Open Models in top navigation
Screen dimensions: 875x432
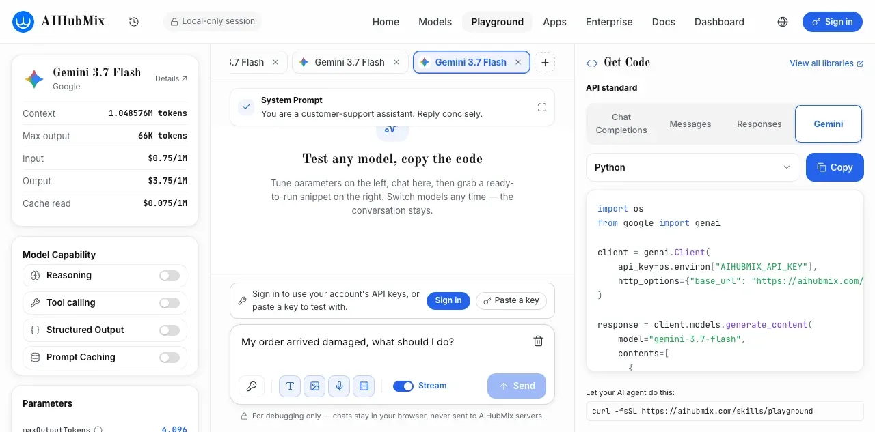435,22
